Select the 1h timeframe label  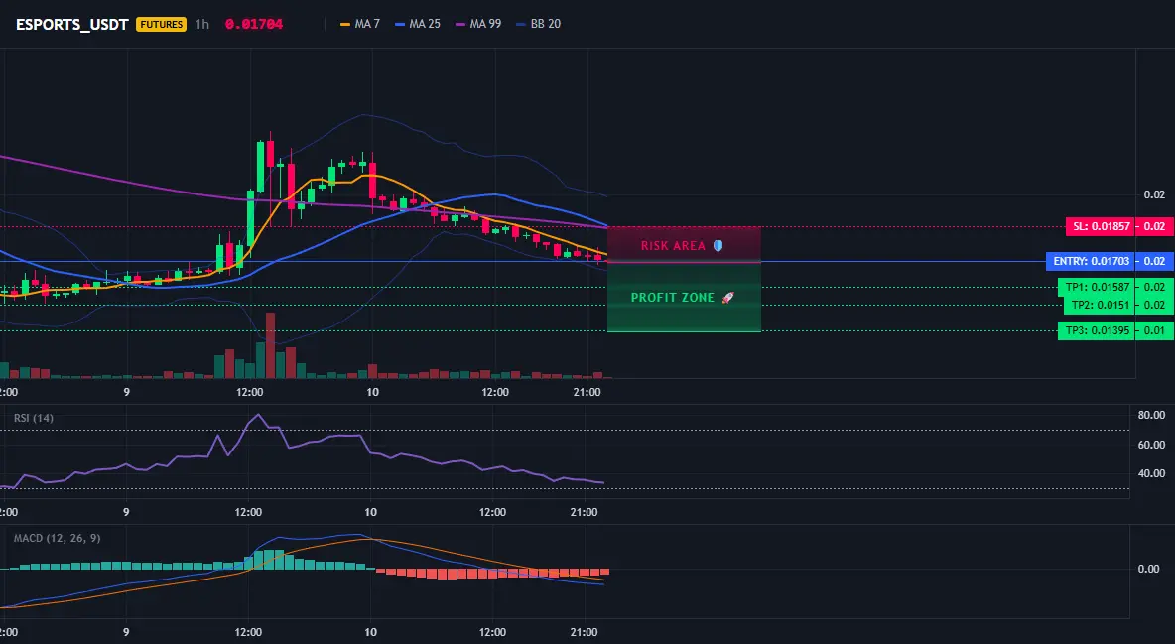(202, 24)
